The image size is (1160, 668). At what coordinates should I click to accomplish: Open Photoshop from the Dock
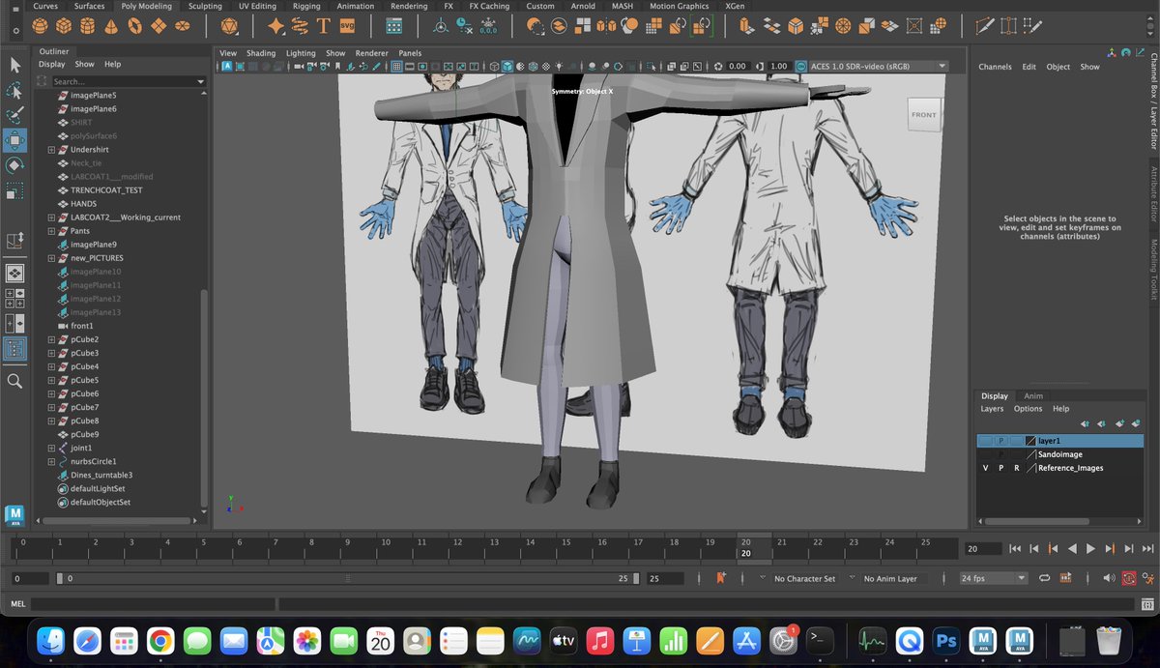pos(944,640)
